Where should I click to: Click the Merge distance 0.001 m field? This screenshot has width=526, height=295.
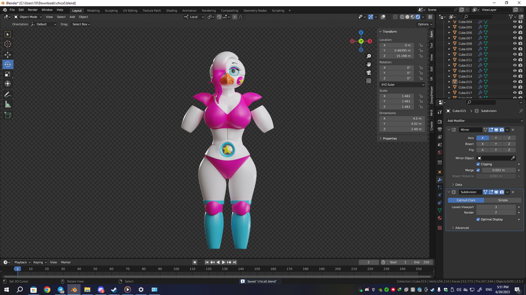click(498, 170)
